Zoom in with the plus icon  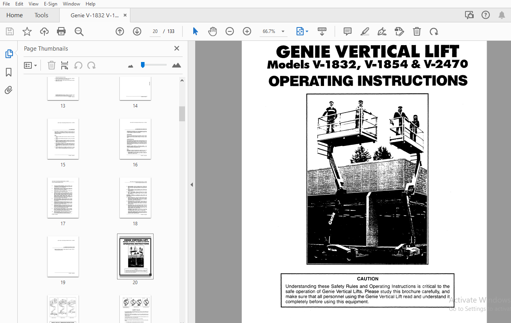tap(247, 31)
